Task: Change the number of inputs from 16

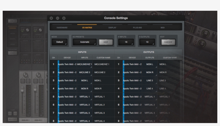Action: pos(126,42)
